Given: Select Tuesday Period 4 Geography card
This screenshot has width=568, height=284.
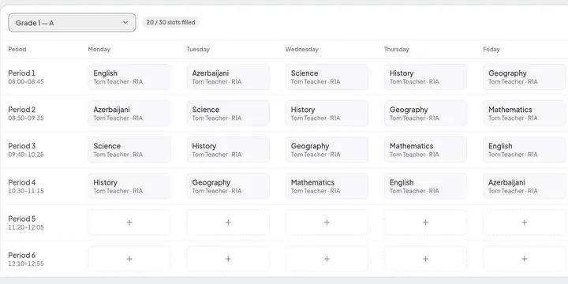Looking at the screenshot, I should pyautogui.click(x=228, y=186).
